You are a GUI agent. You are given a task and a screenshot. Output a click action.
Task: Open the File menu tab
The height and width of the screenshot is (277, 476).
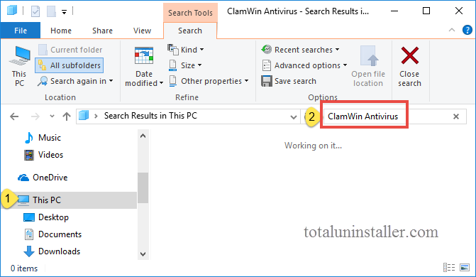[x=21, y=31]
